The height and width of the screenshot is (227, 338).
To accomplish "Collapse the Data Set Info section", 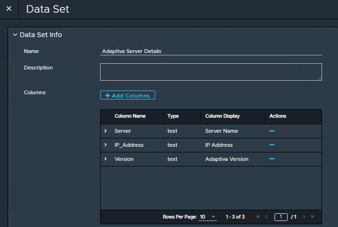I will [x=15, y=35].
